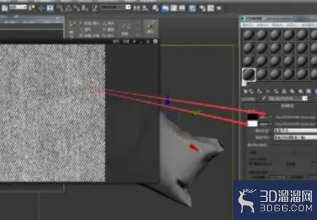
Task: Open the Navigation menu in Material Editor
Action: pyautogui.click(x=278, y=25)
